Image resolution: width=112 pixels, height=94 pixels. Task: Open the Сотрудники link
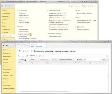click(22, 13)
